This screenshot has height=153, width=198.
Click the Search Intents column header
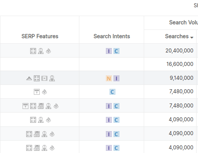112,36
